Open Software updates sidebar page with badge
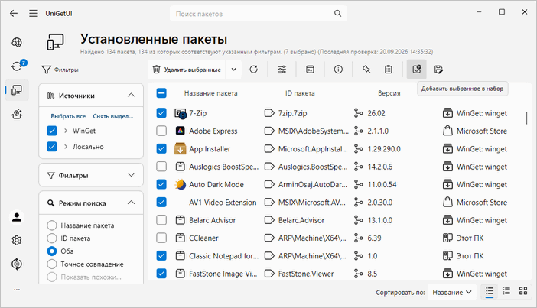This screenshot has width=537, height=308. coord(17,66)
